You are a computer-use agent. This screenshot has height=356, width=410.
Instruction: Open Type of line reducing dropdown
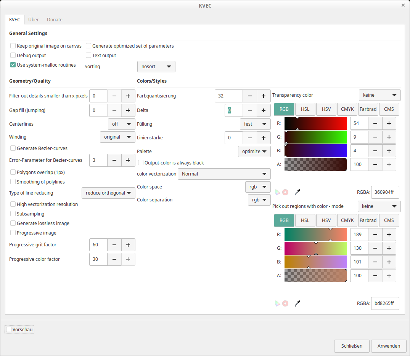pyautogui.click(x=108, y=193)
